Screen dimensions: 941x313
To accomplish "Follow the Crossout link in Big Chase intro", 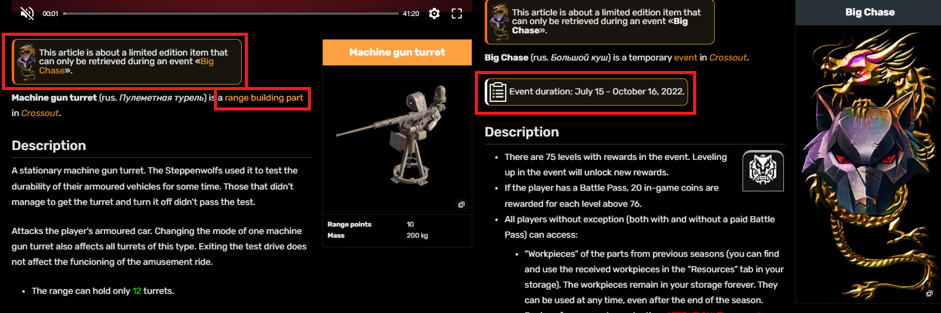I will click(728, 57).
